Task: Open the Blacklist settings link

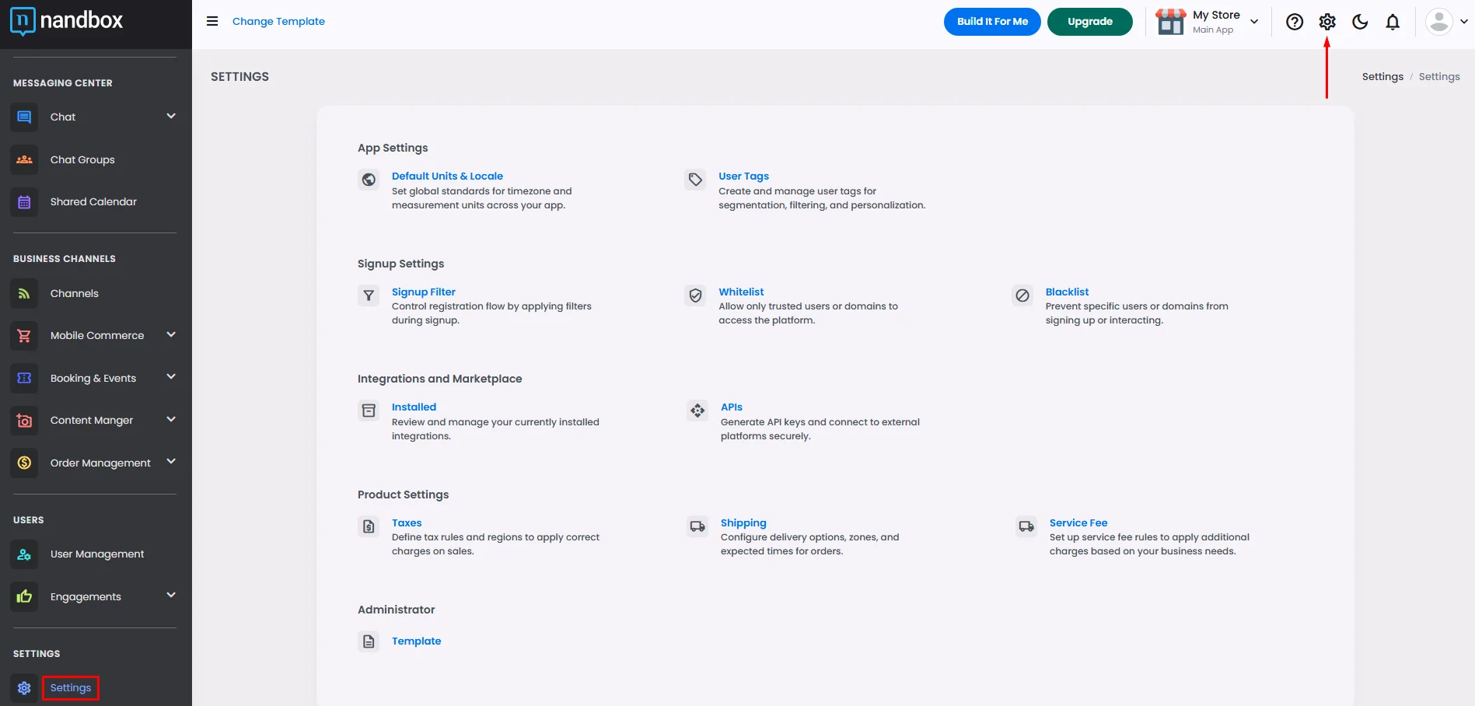Action: point(1067,292)
